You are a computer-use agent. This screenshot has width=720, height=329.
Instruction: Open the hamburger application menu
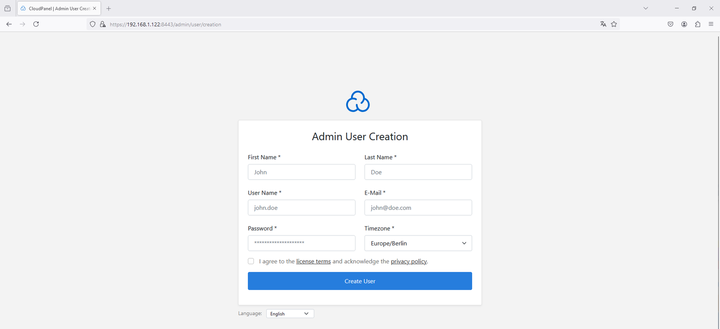coord(711,24)
